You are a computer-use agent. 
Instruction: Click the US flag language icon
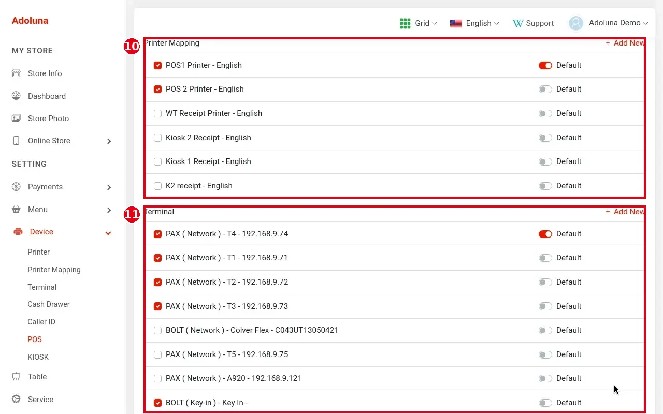coord(456,23)
